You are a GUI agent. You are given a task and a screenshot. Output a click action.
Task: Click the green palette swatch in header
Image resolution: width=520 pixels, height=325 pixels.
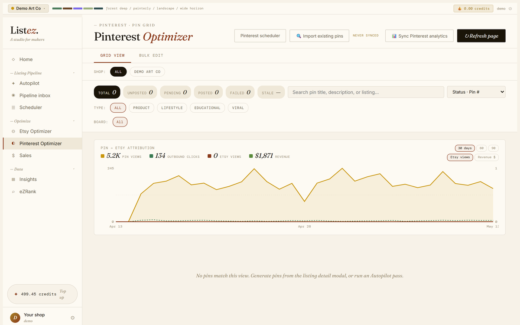tap(57, 8)
